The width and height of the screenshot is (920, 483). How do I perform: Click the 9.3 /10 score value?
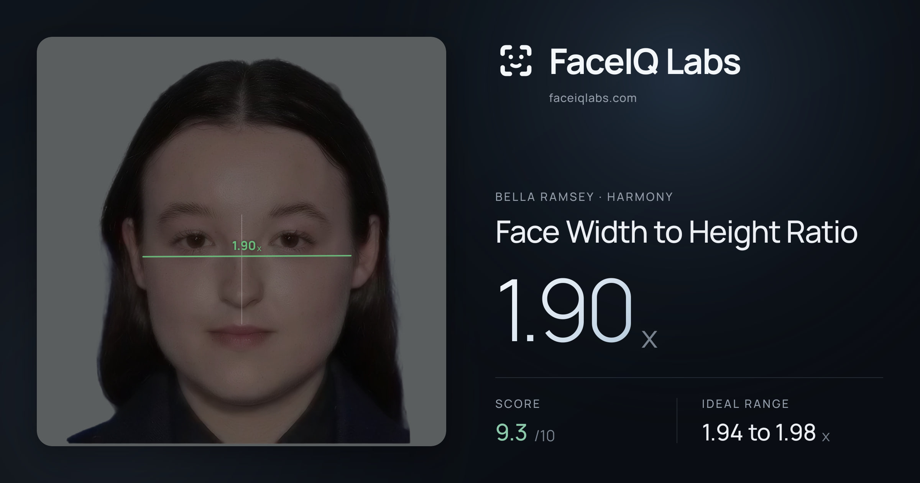(x=525, y=433)
